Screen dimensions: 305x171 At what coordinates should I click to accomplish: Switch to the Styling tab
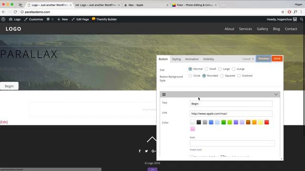point(176,59)
